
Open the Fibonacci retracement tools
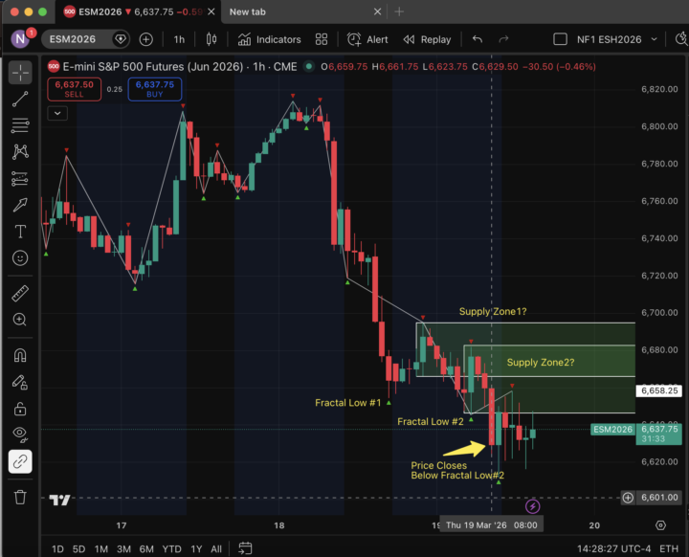pos(20,125)
